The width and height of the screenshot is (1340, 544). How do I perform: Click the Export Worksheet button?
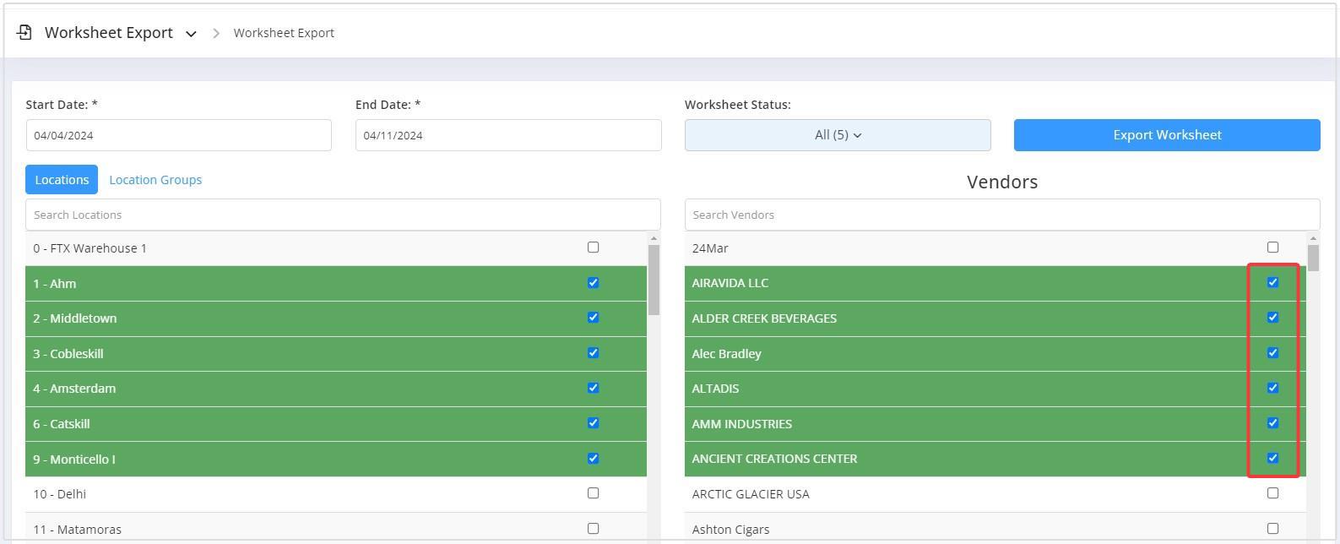(1166, 135)
